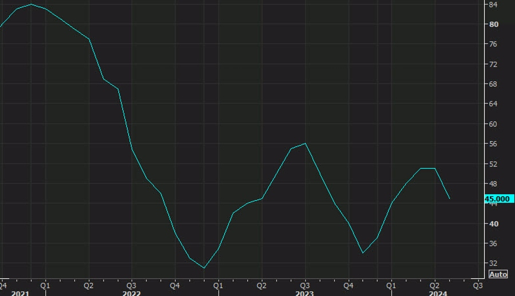Screen dimensions: 515x296
Task: Click the 40 y-axis value
Action: (x=493, y=224)
